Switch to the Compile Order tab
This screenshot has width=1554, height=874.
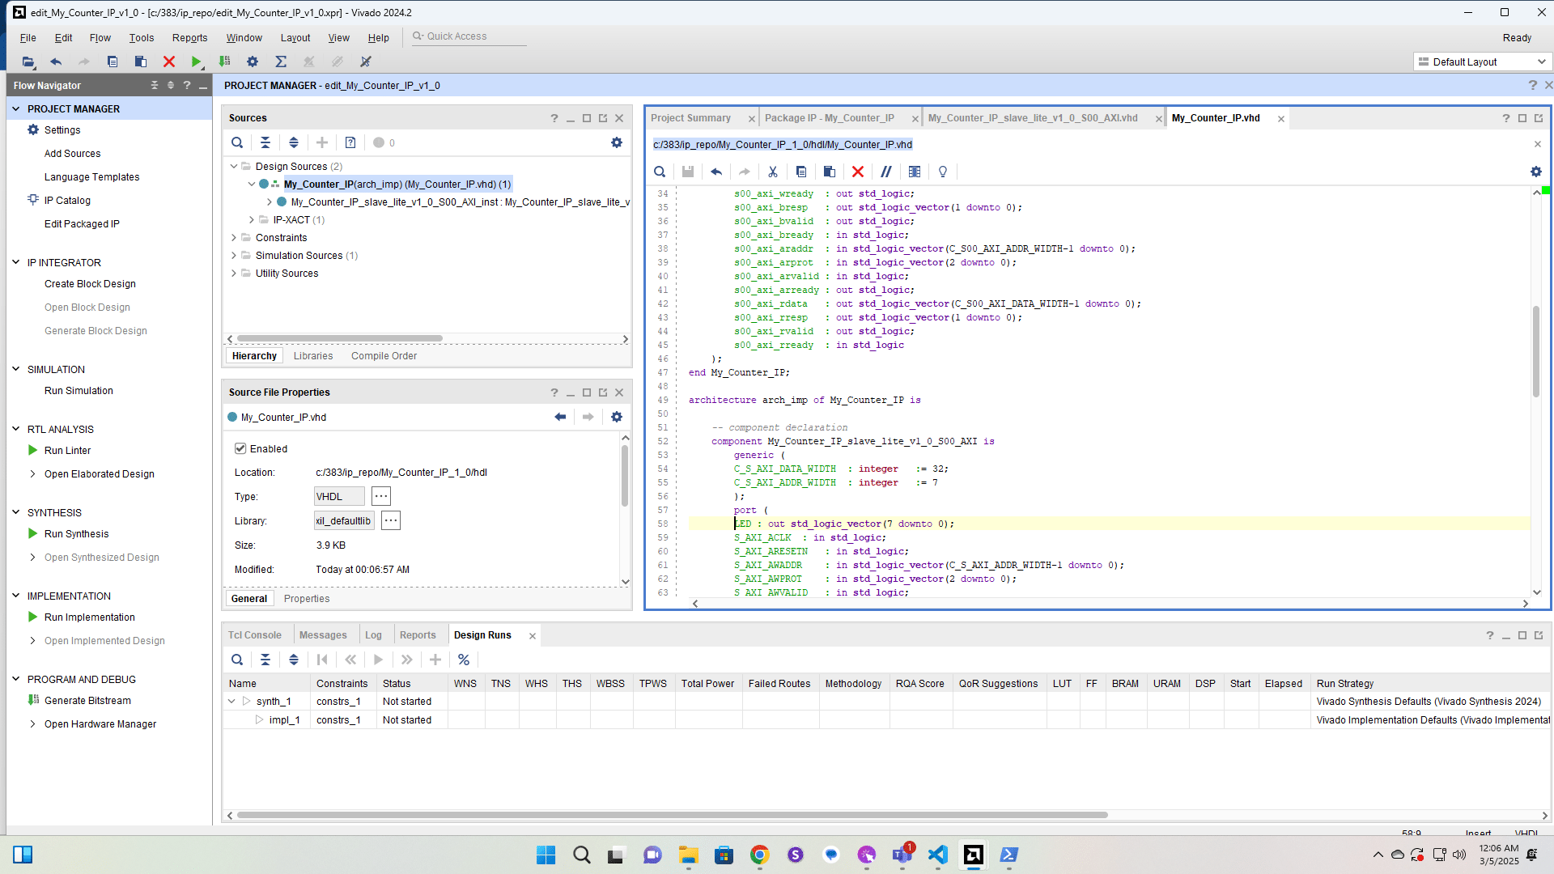tap(384, 356)
